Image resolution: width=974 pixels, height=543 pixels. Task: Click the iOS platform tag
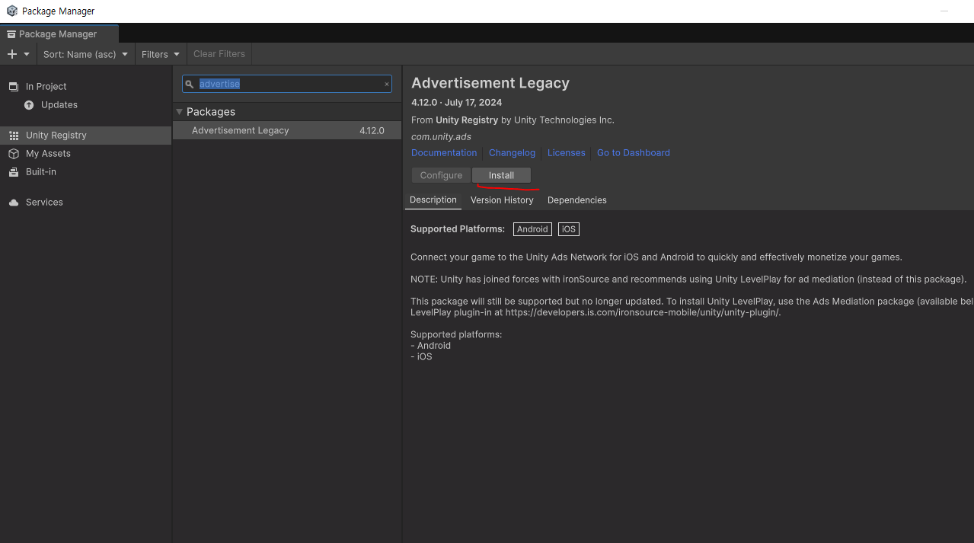[569, 229]
